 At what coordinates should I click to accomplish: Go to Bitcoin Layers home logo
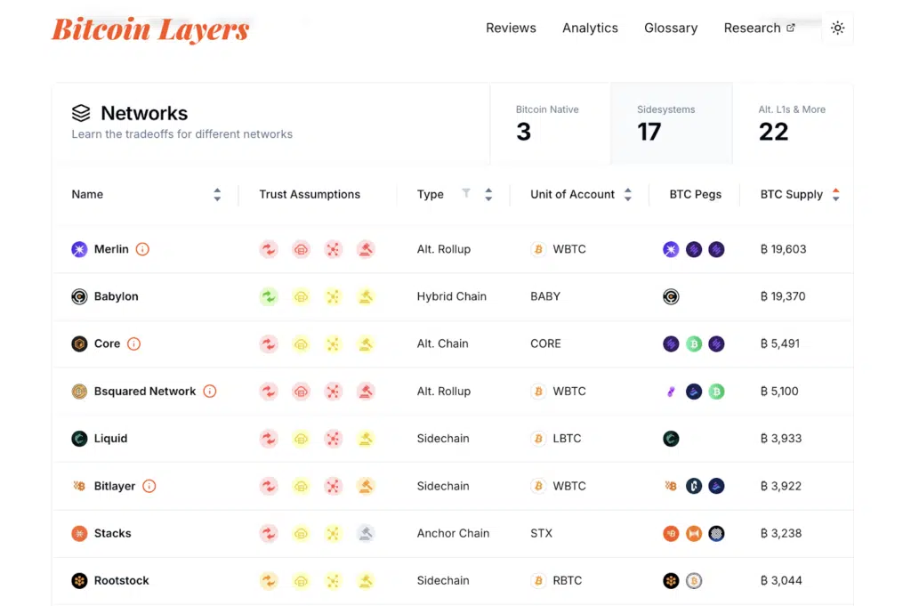coord(150,29)
